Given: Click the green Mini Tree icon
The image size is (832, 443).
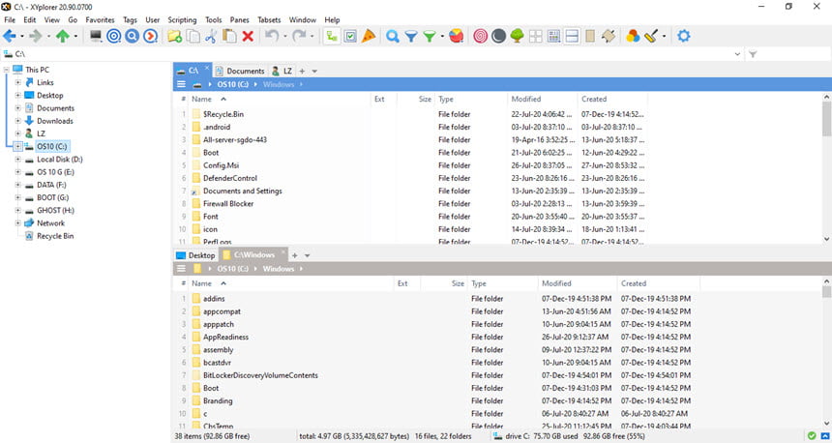Looking at the screenshot, I should tap(518, 36).
